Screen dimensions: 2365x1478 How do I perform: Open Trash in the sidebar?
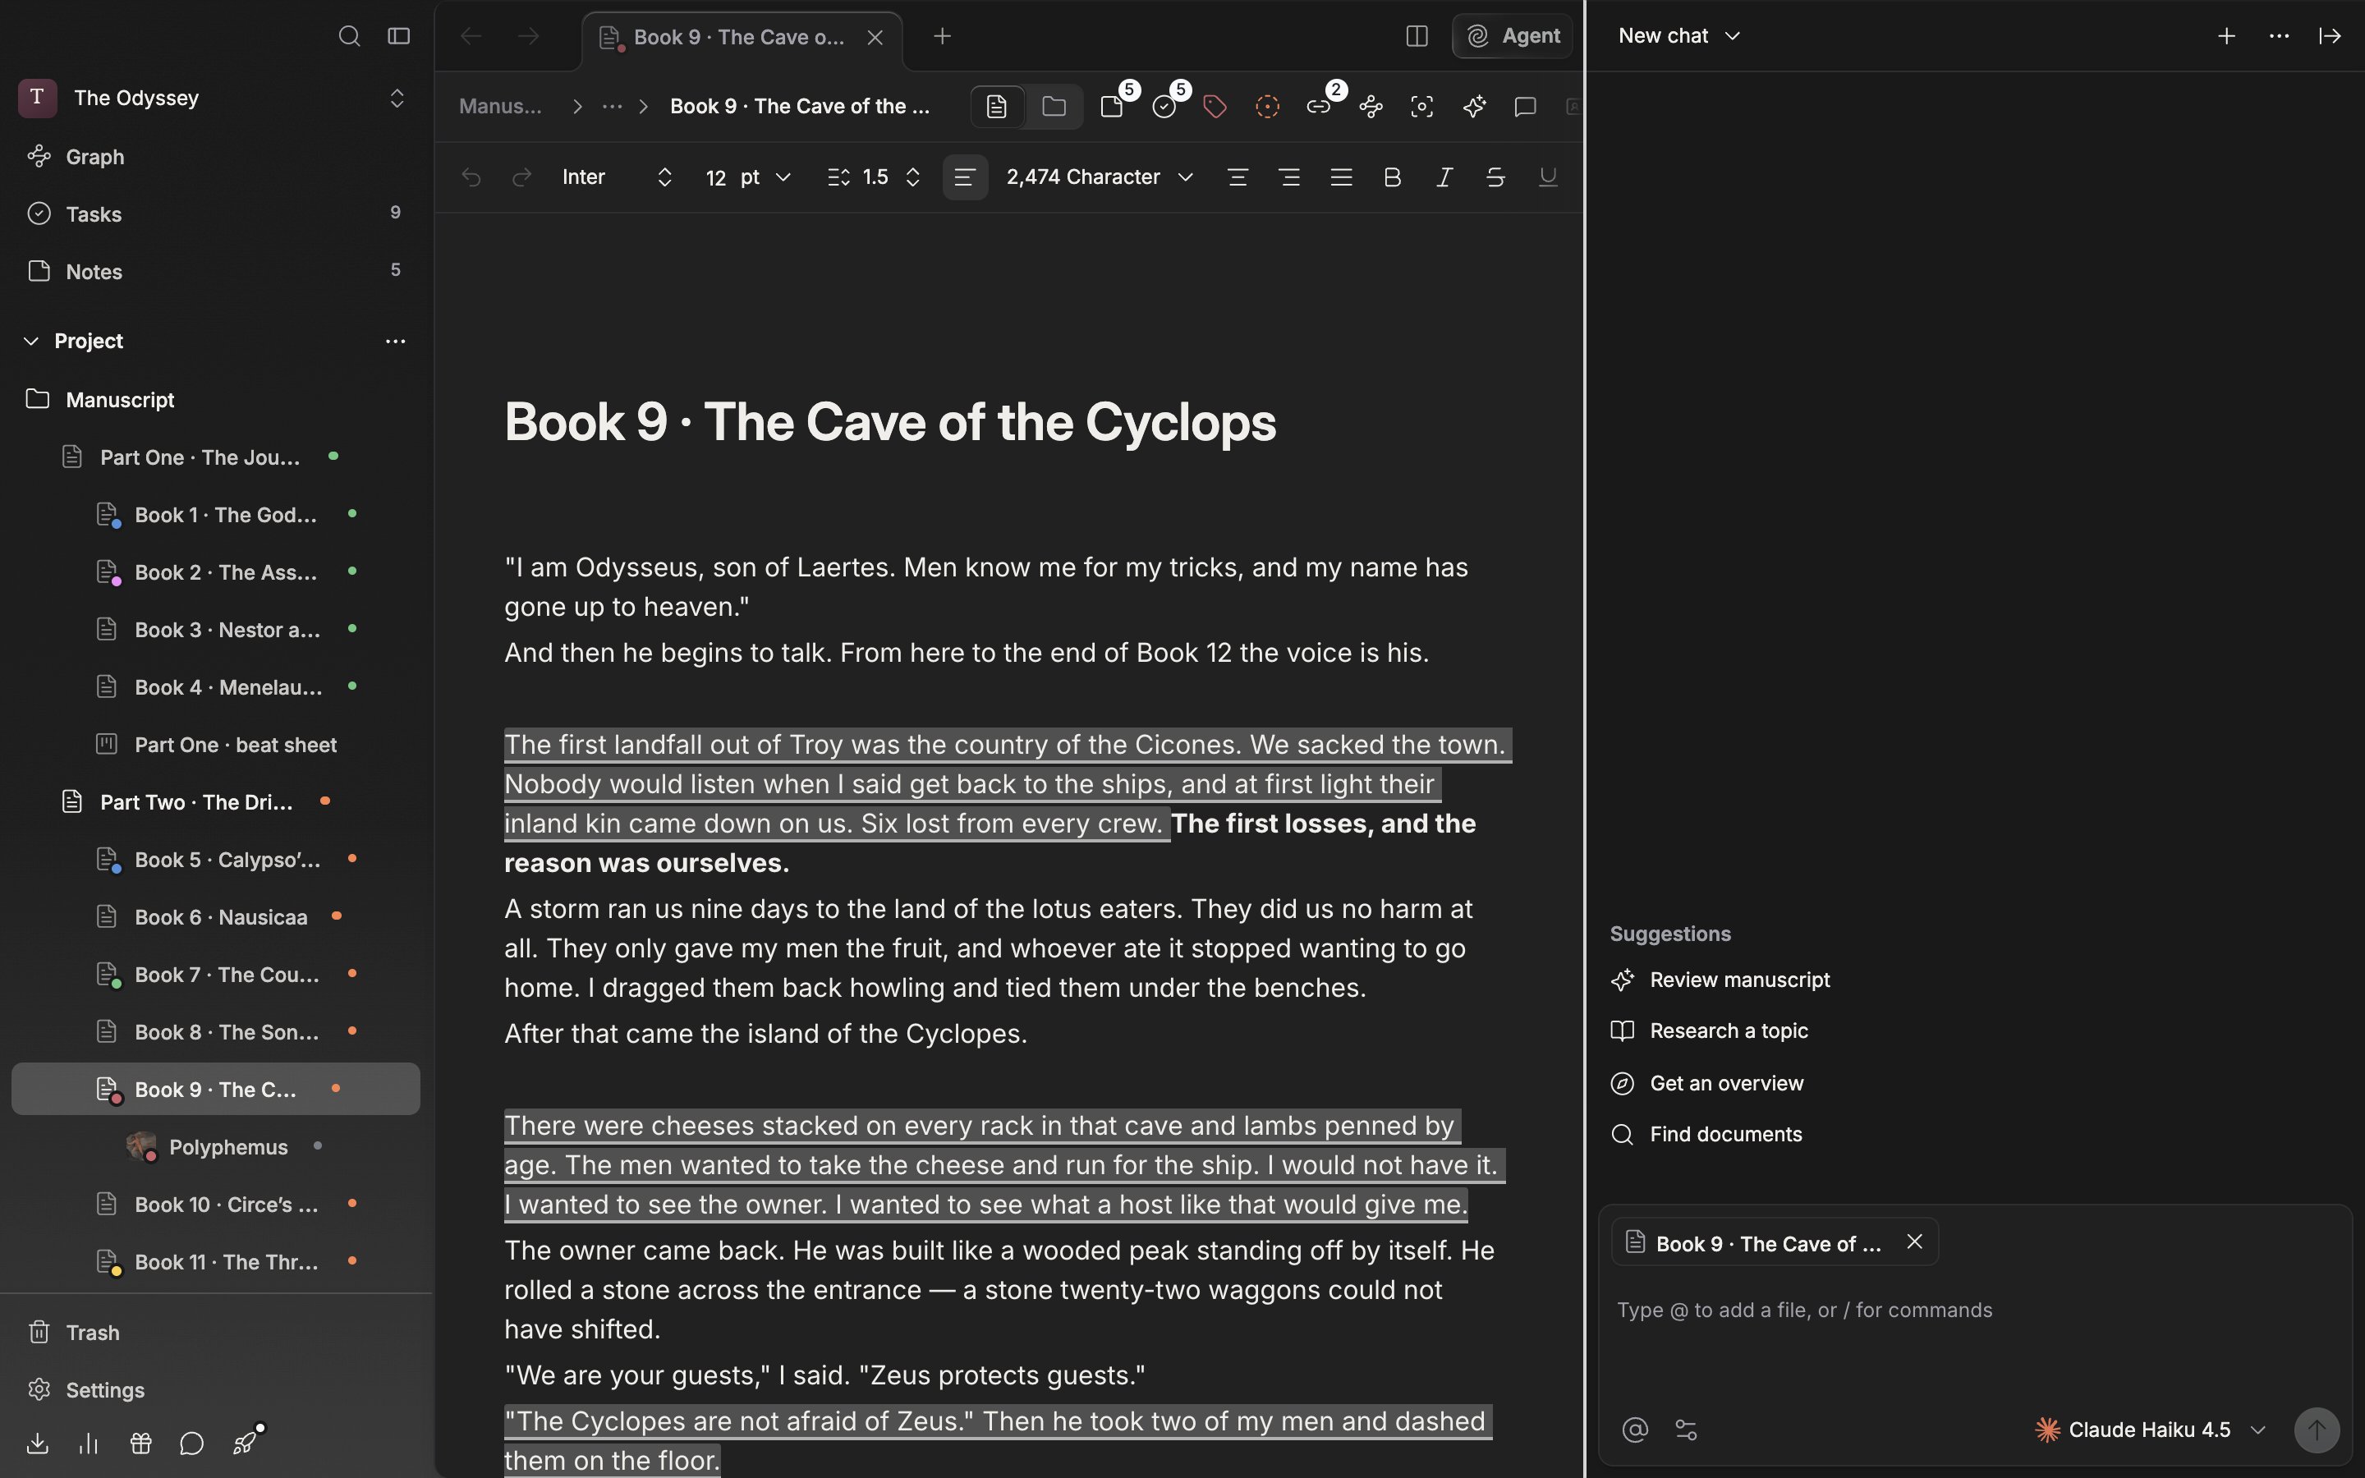pos(215,1333)
